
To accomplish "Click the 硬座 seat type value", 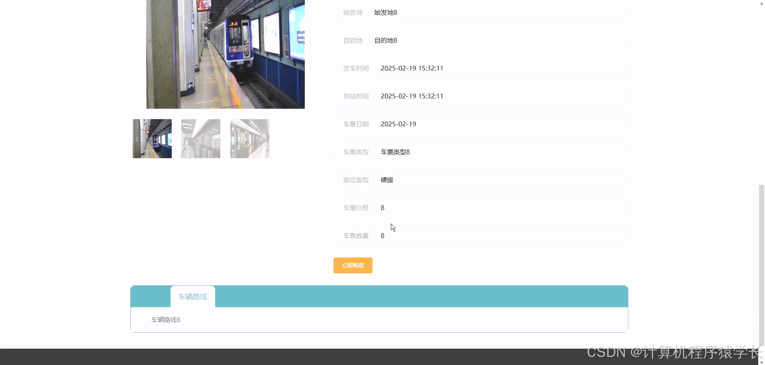I will tap(387, 180).
